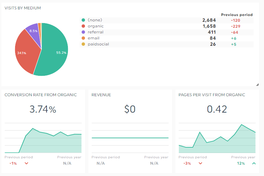Screen dimensions: 264x176
Task: Click the organic row value 1,658
Action: point(209,26)
